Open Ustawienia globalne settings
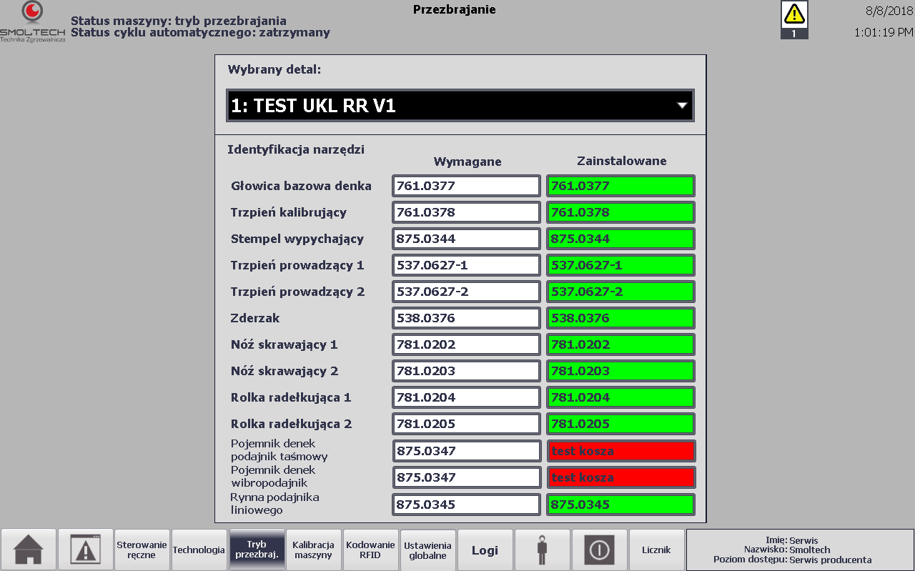This screenshot has width=915, height=571. click(x=427, y=550)
